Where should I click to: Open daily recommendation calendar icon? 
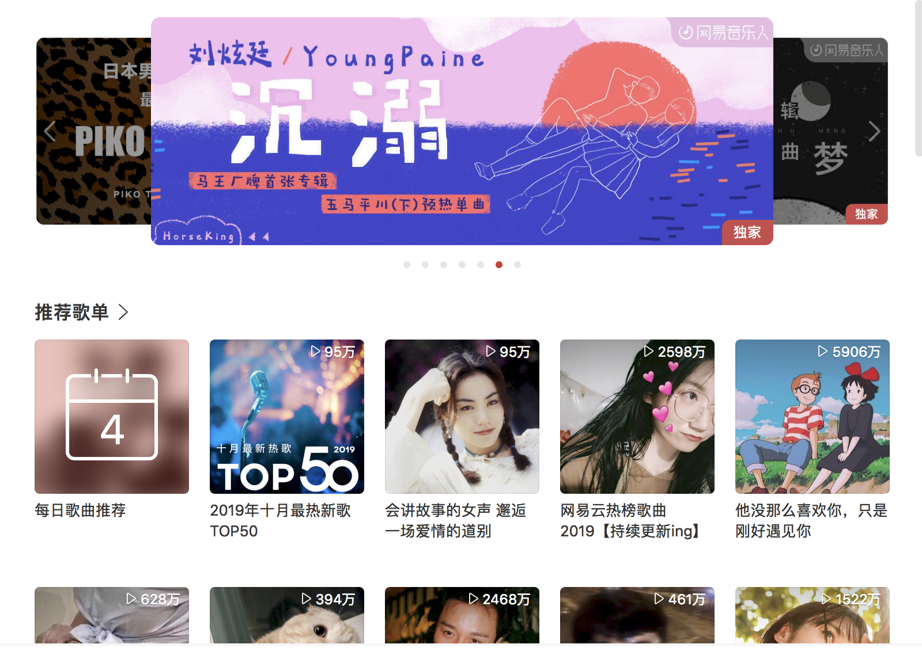(112, 414)
